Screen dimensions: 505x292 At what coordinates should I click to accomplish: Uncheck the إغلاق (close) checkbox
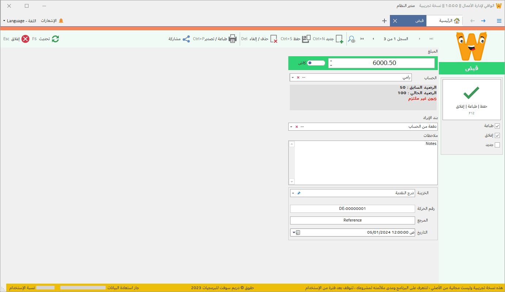[497, 135]
